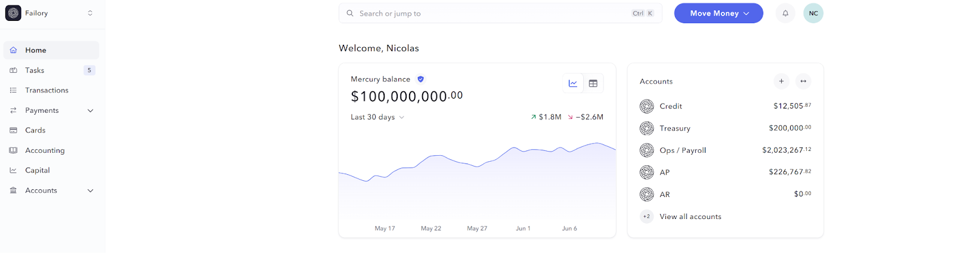Viewport: 954px width, 253px height.
Task: Open the Failory workspace switcher chevrons
Action: (90, 13)
